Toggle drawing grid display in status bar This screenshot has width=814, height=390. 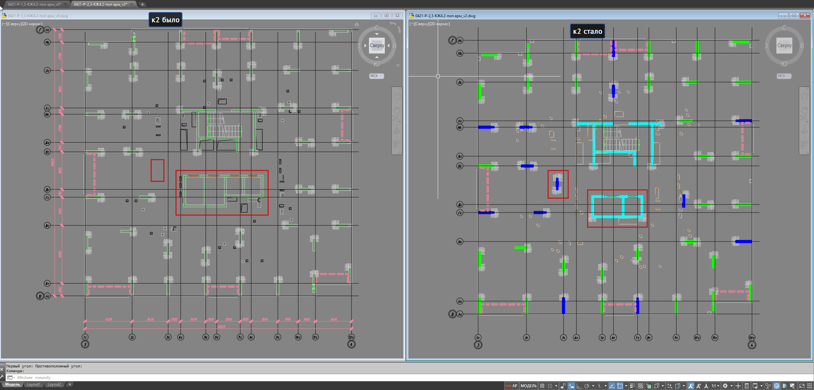[542, 386]
